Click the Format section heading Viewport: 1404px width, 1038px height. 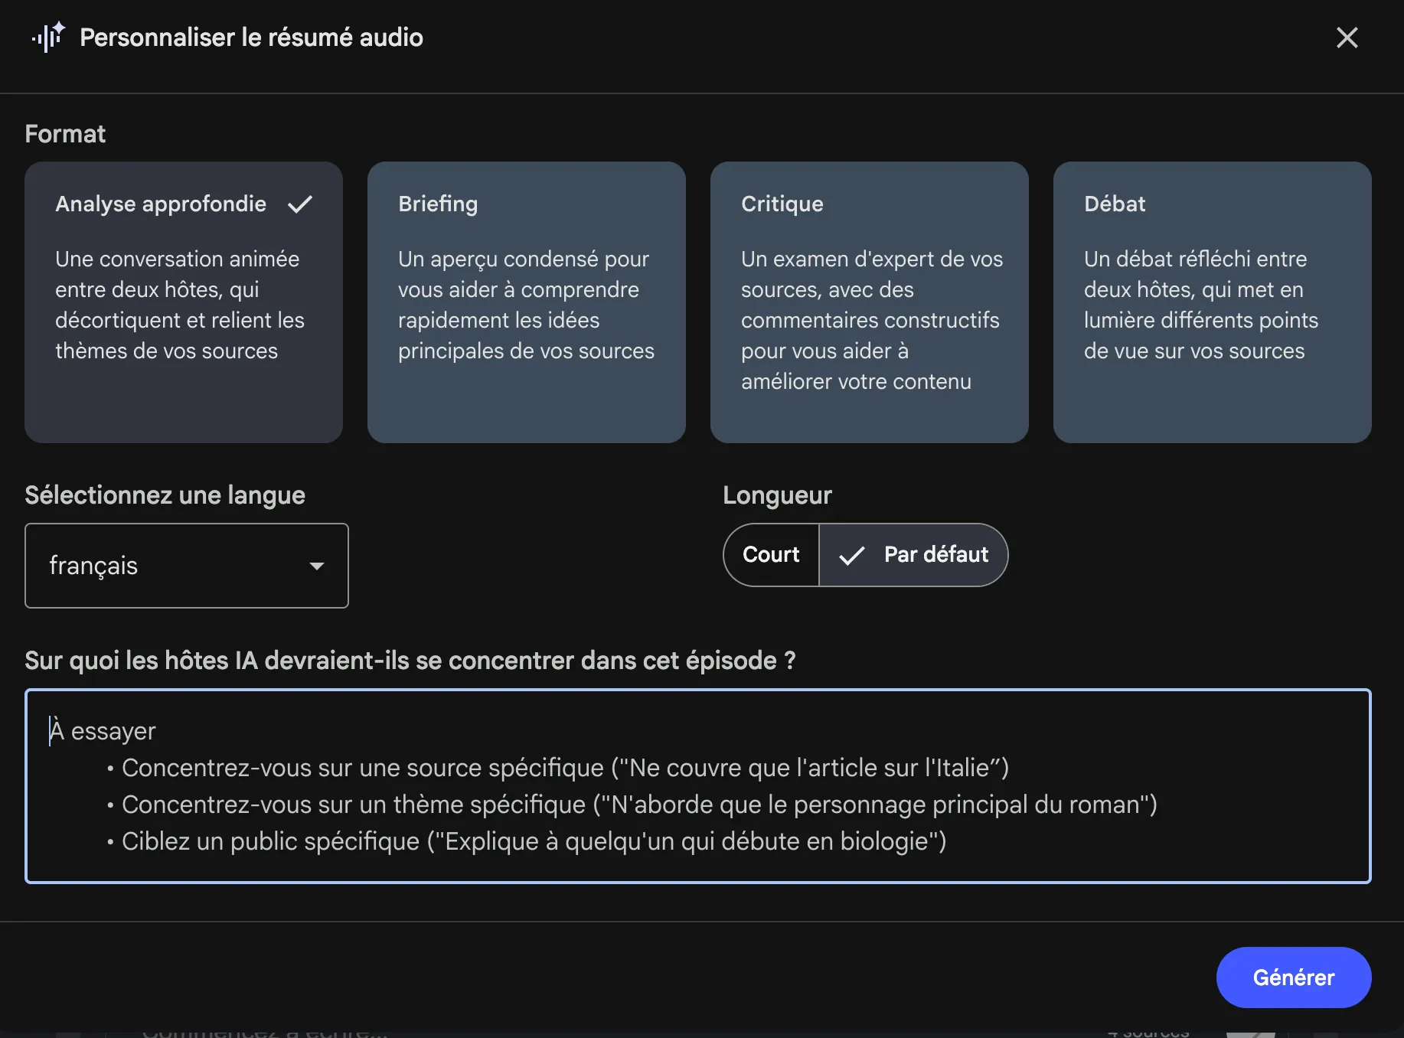pos(65,134)
